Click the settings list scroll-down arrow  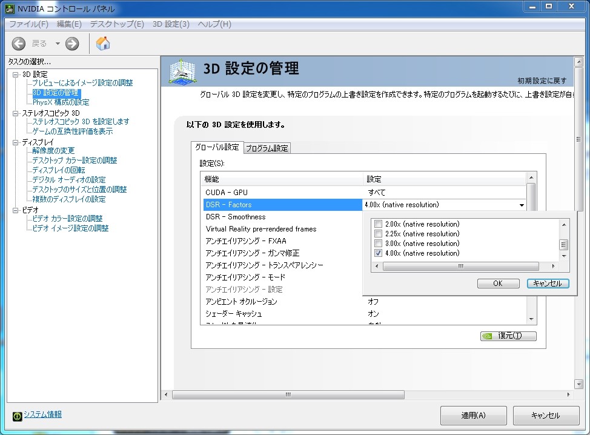click(531, 319)
